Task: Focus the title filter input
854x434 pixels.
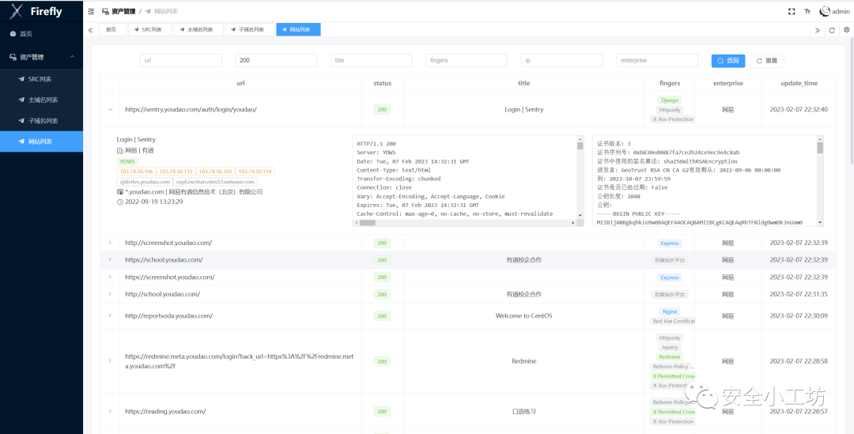Action: click(372, 60)
